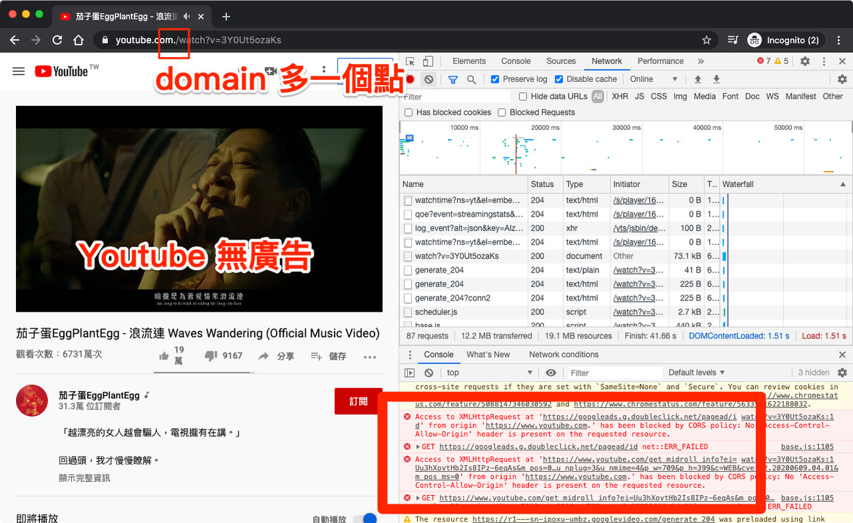Open the Default levels dropdown

coord(696,372)
